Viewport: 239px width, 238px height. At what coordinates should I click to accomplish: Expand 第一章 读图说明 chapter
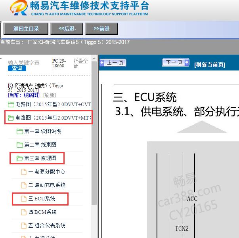(x=43, y=131)
